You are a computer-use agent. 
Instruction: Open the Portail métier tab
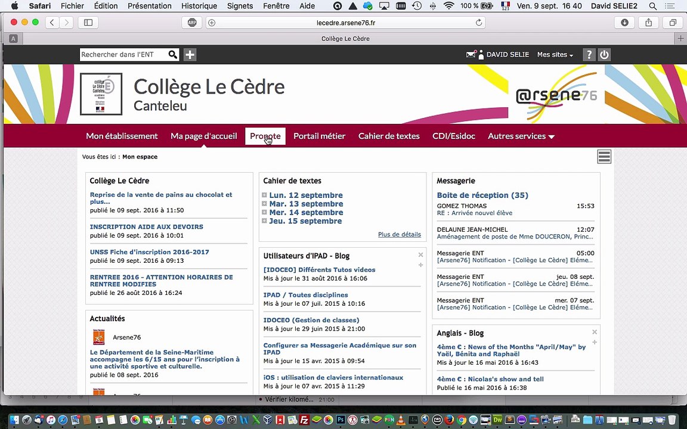pyautogui.click(x=320, y=136)
